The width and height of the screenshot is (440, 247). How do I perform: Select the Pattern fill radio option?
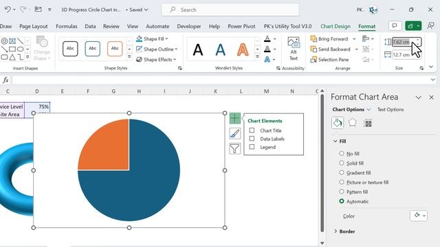(342, 191)
